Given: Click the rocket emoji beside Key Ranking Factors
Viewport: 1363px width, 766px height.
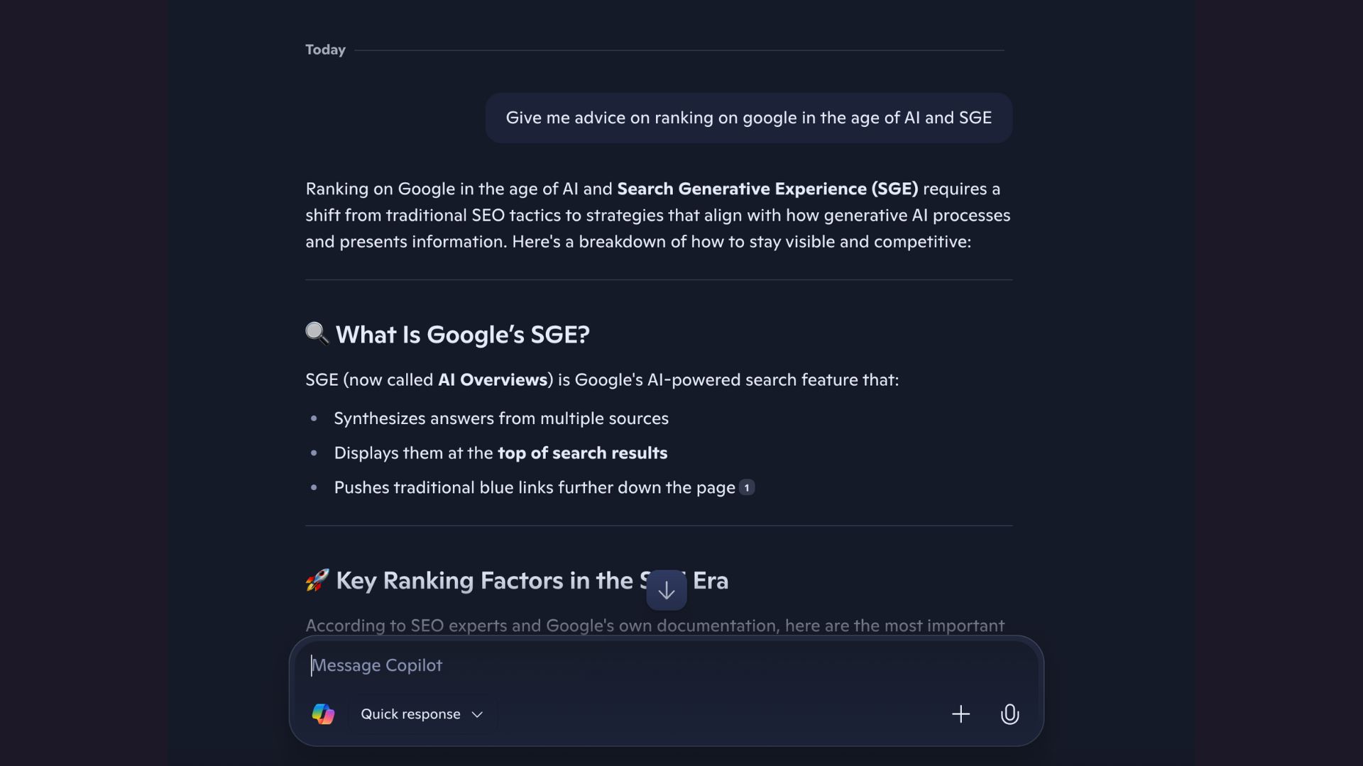Looking at the screenshot, I should click(317, 579).
